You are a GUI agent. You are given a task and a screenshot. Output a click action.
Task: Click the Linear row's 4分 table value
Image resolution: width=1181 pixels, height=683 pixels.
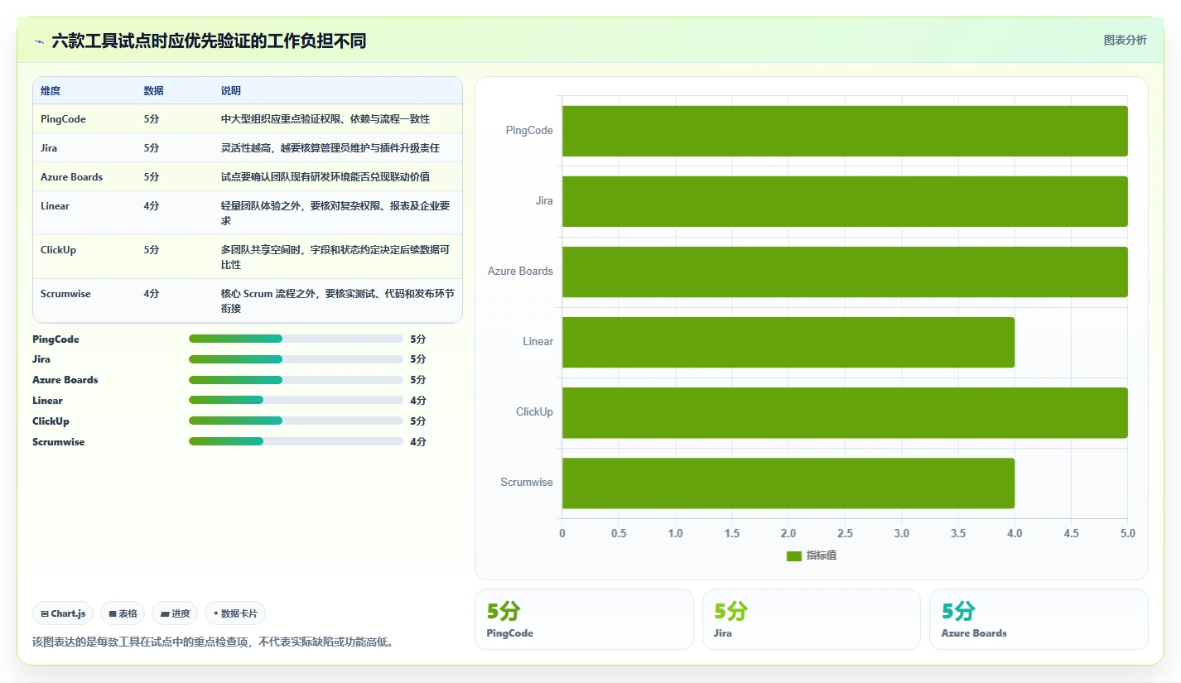pyautogui.click(x=152, y=206)
